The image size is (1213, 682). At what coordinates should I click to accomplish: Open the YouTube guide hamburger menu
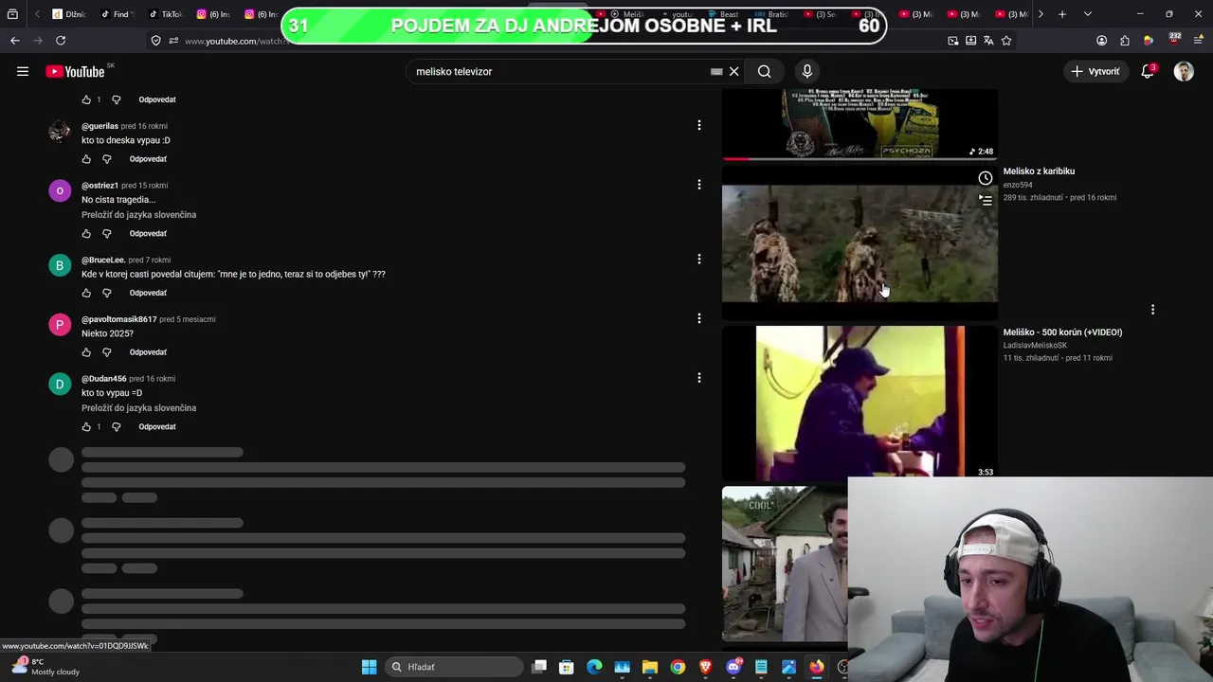click(x=23, y=71)
